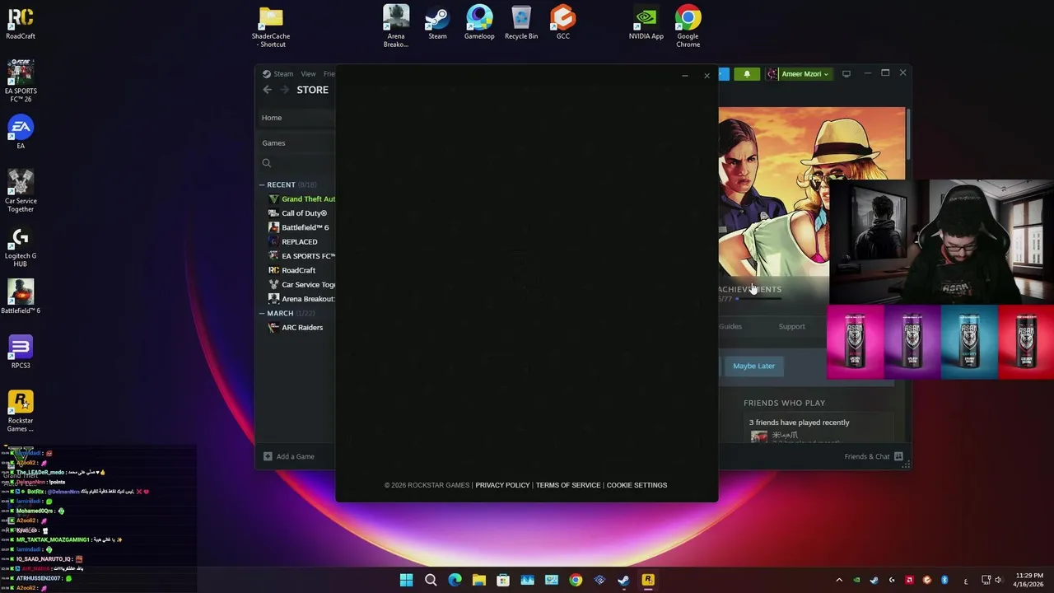The height and width of the screenshot is (593, 1054).
Task: Click Steam icon in the taskbar
Action: coord(624,580)
